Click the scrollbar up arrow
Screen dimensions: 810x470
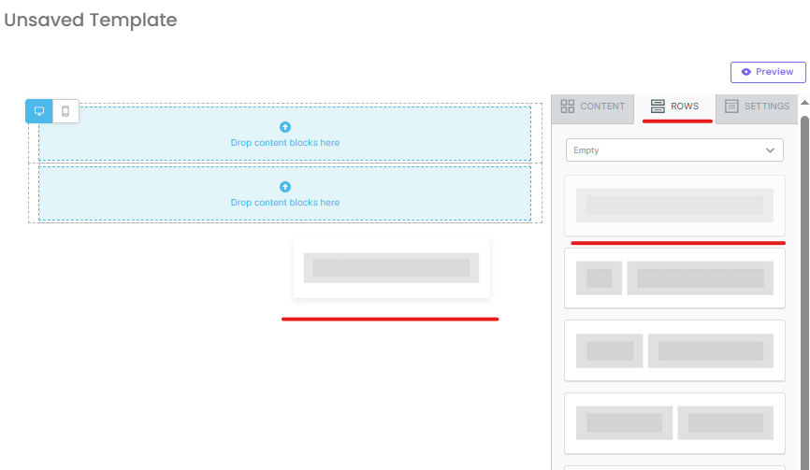(803, 102)
